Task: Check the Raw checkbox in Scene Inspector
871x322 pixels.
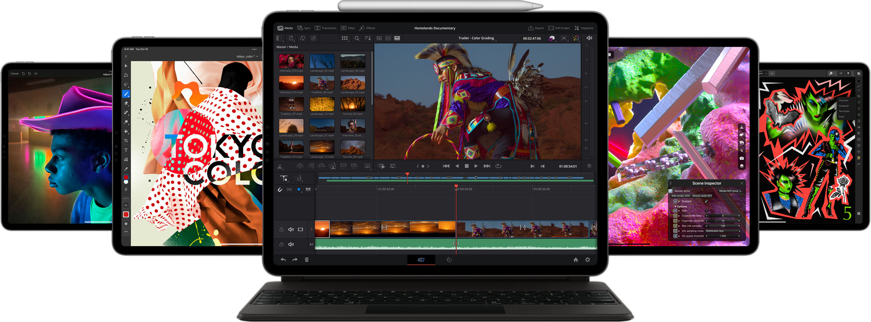Action: pos(706,211)
